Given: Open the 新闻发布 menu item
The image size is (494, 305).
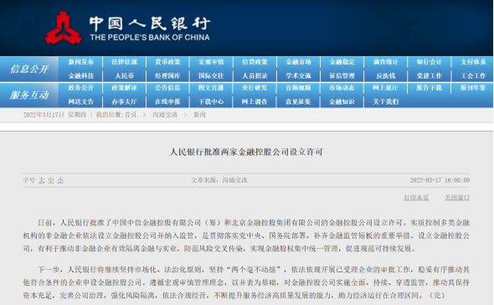Looking at the screenshot, I should point(81,62).
